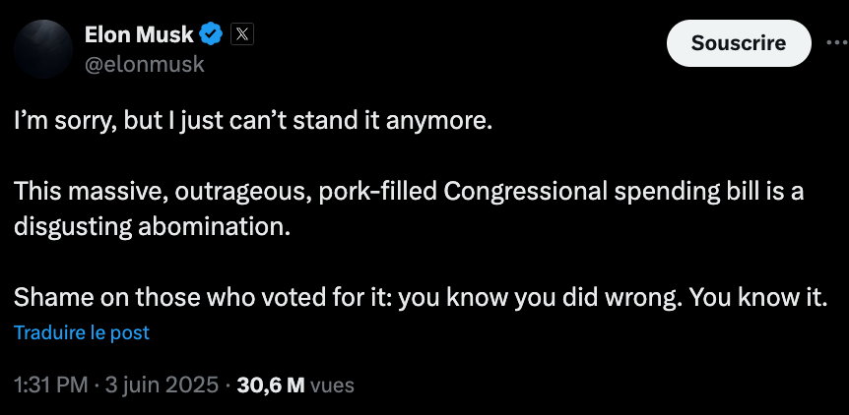This screenshot has height=415, width=849.
Task: Open the Elon Musk display name
Action: [139, 36]
